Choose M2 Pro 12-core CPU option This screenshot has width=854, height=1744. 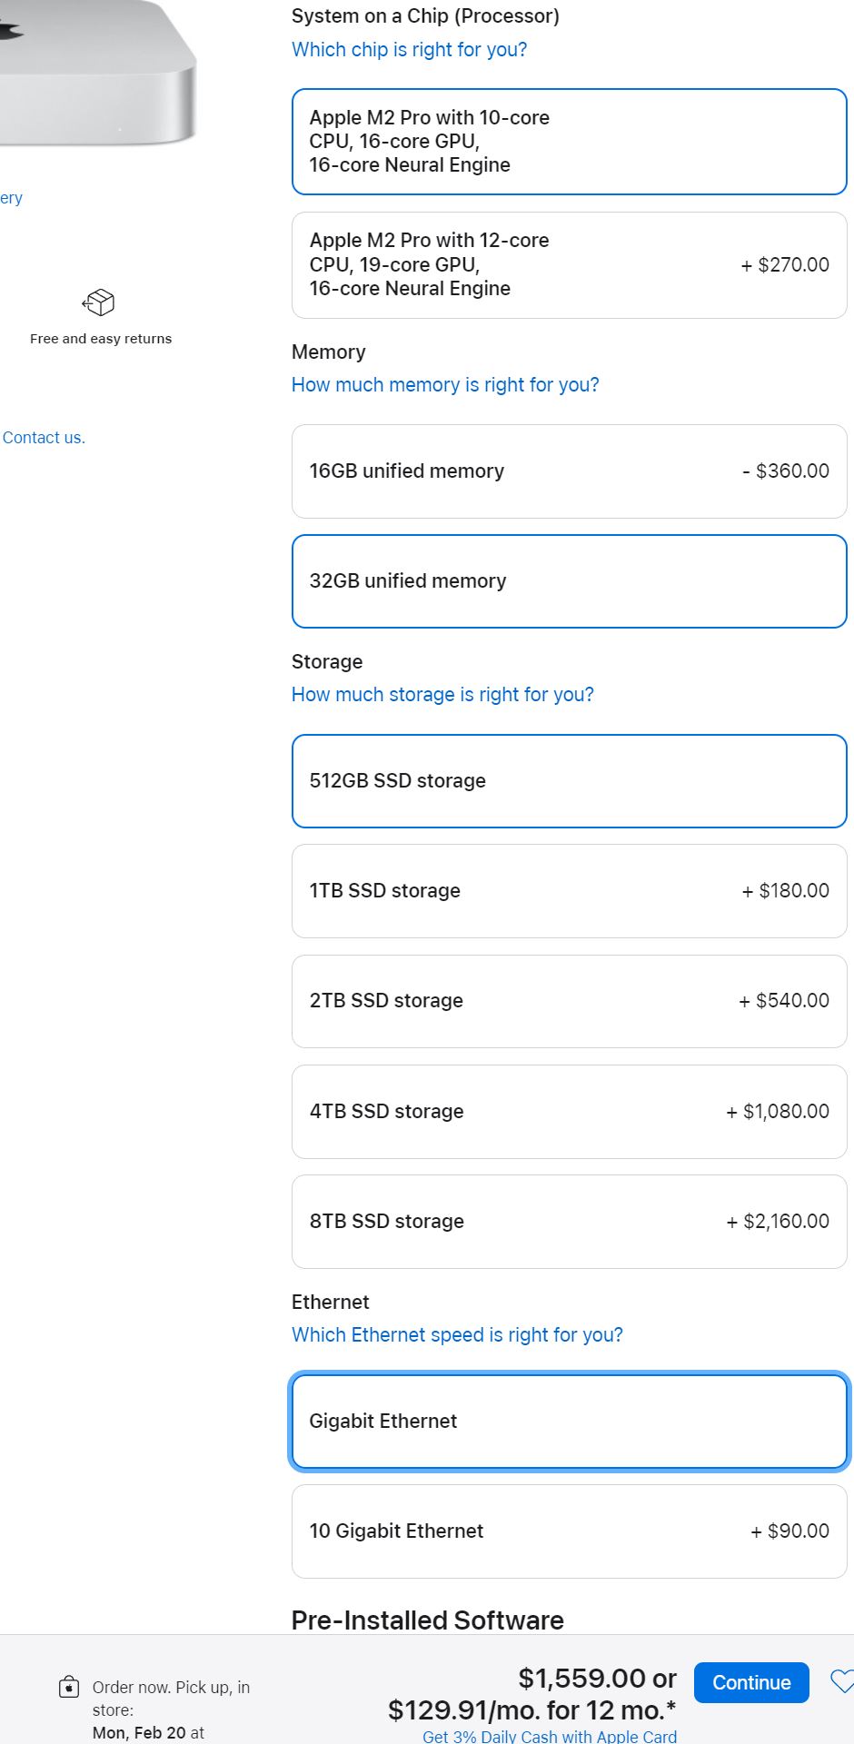(x=569, y=265)
